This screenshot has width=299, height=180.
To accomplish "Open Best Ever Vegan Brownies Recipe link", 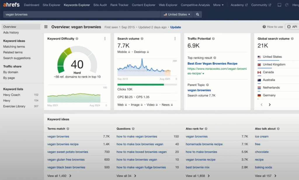I will click(x=213, y=63).
